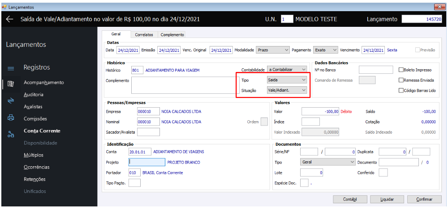448x210 pixels.
Task: Open Ocorrências in the sidebar
Action: 37,167
